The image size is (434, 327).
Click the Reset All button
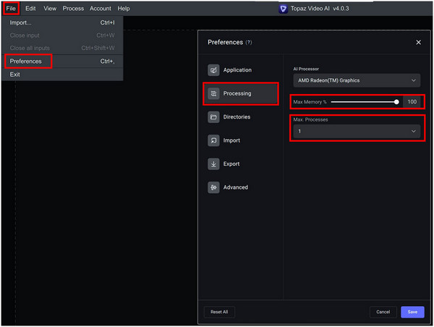click(219, 312)
